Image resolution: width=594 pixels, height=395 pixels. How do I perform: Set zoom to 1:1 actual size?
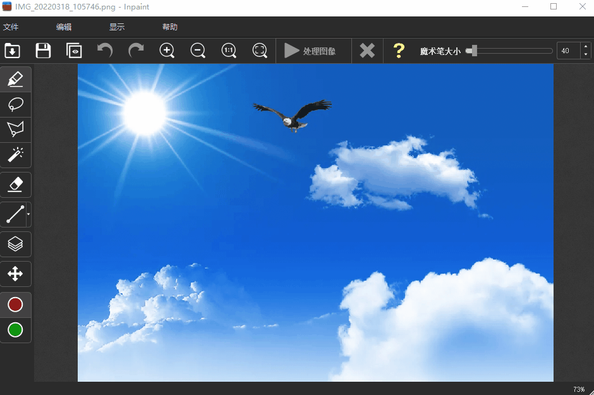(x=229, y=51)
